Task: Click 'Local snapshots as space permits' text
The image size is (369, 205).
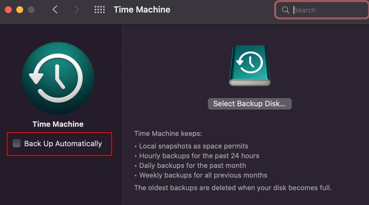Action: coord(194,146)
